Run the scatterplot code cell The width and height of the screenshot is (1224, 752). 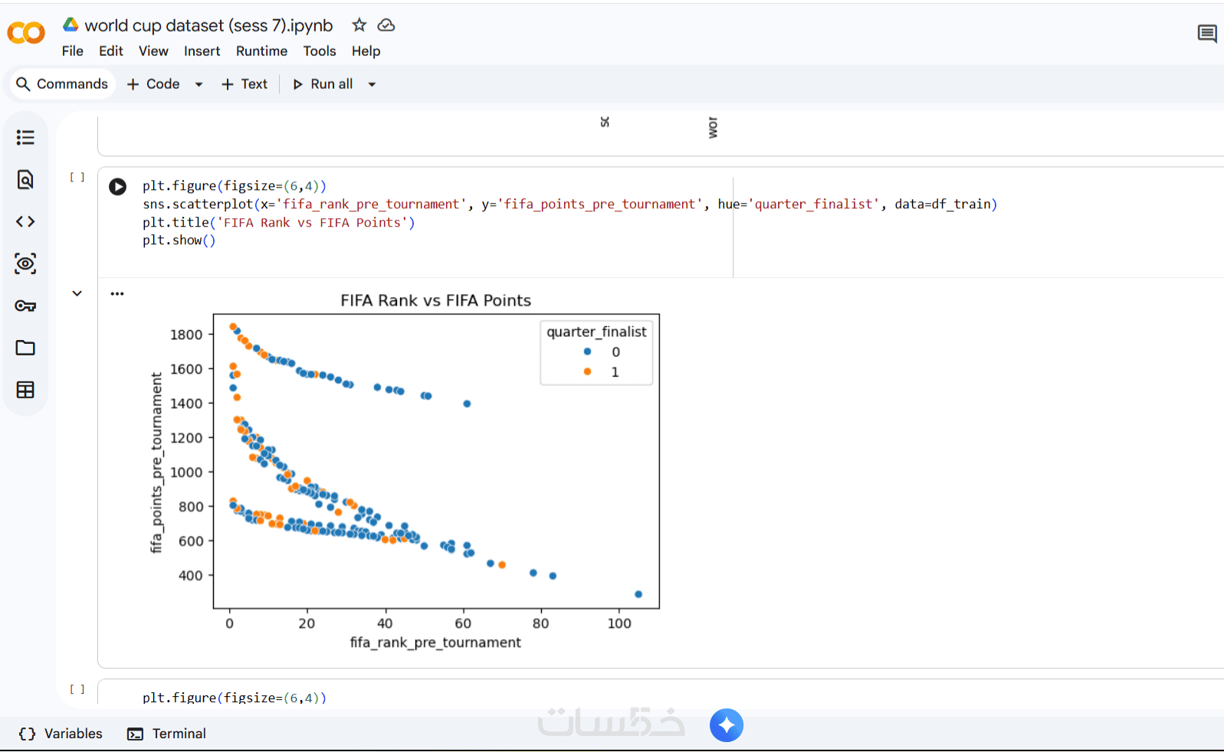tap(117, 187)
